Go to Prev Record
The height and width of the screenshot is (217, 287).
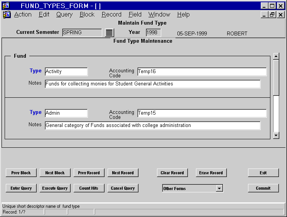tap(89, 173)
